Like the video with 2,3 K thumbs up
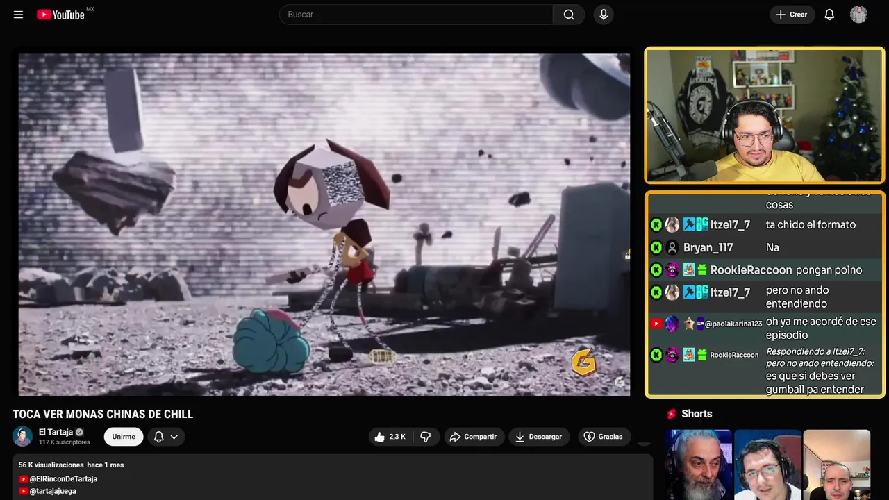The width and height of the screenshot is (889, 500). (390, 437)
